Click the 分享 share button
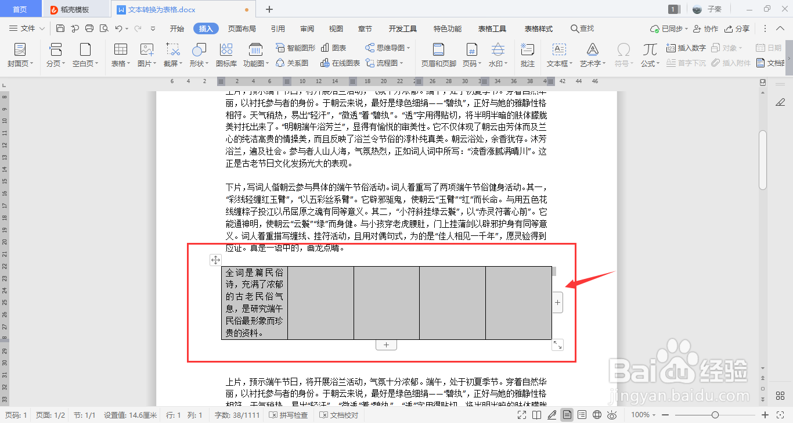793x423 pixels. 737,28
